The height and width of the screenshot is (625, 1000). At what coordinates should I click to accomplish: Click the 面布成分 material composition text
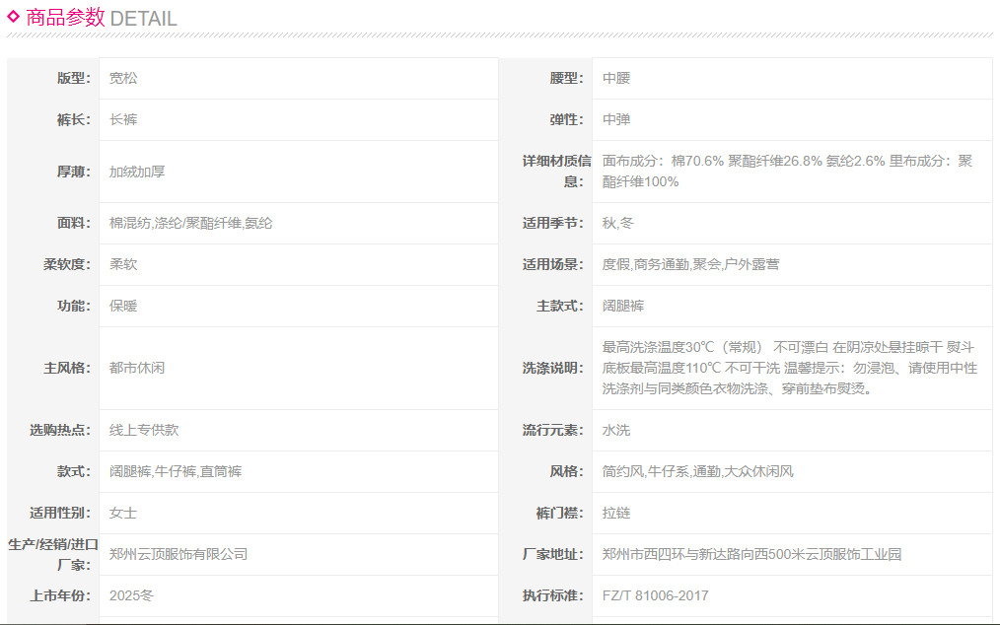tap(787, 171)
